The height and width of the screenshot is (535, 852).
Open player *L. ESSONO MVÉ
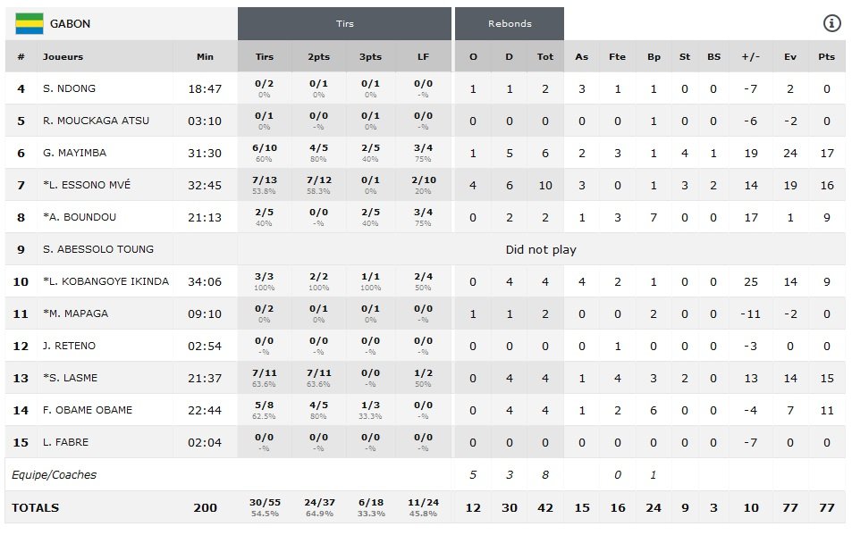87,185
